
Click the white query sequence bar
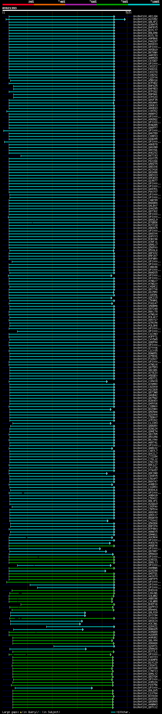[x=67, y=10]
